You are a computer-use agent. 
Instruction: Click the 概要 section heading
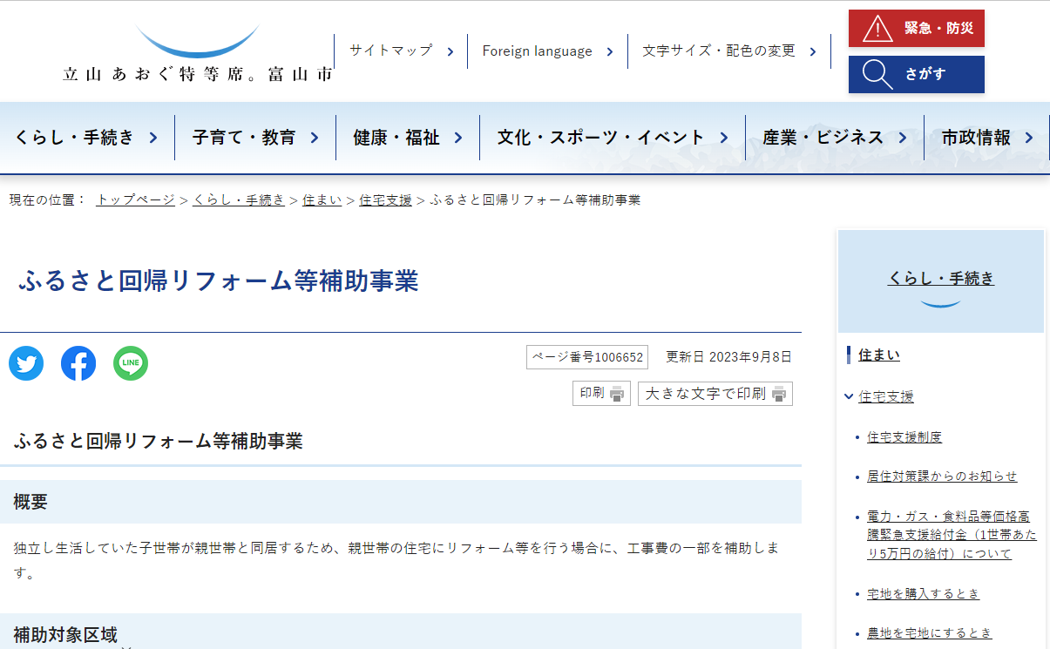(x=30, y=502)
